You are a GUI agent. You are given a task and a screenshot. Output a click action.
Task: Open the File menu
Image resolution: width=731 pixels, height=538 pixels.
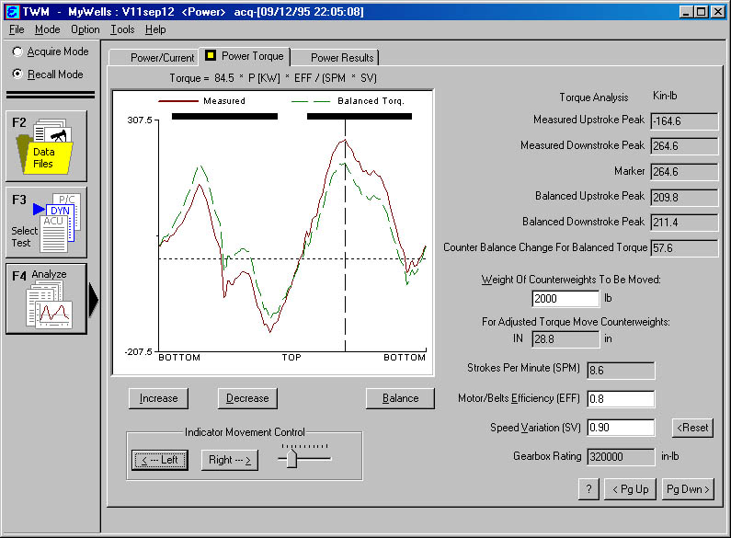point(17,29)
